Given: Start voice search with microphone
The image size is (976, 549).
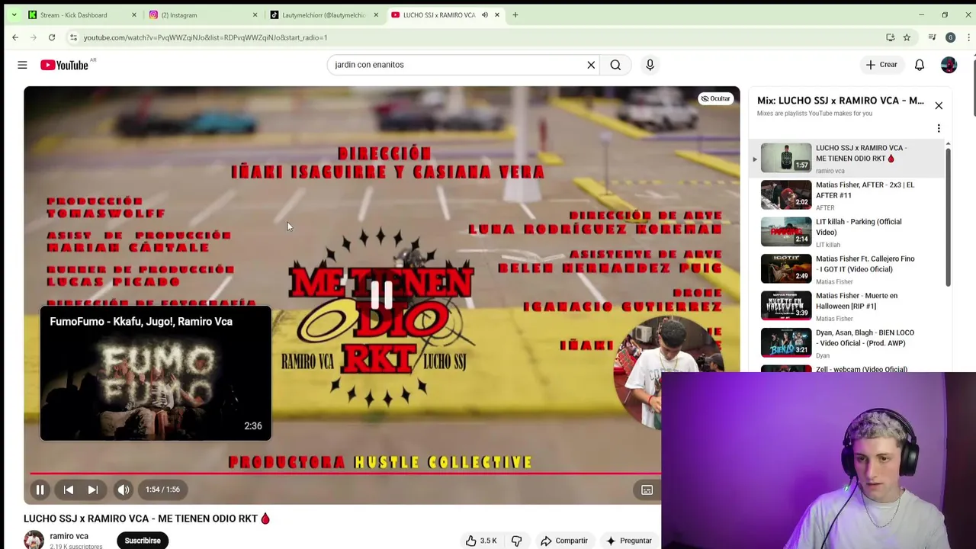Looking at the screenshot, I should (x=650, y=65).
